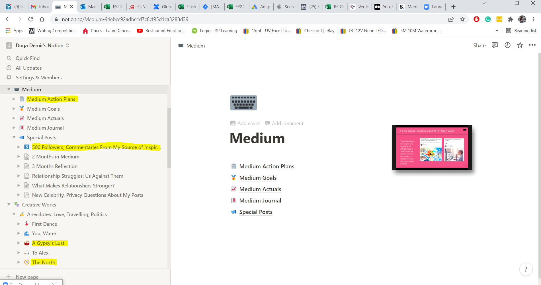
Task: Click Add cover button
Action: coord(245,123)
